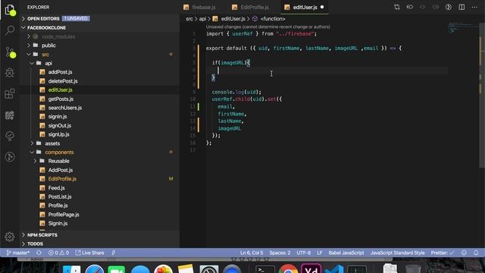Click the Prettier status bar item

(x=443, y=253)
